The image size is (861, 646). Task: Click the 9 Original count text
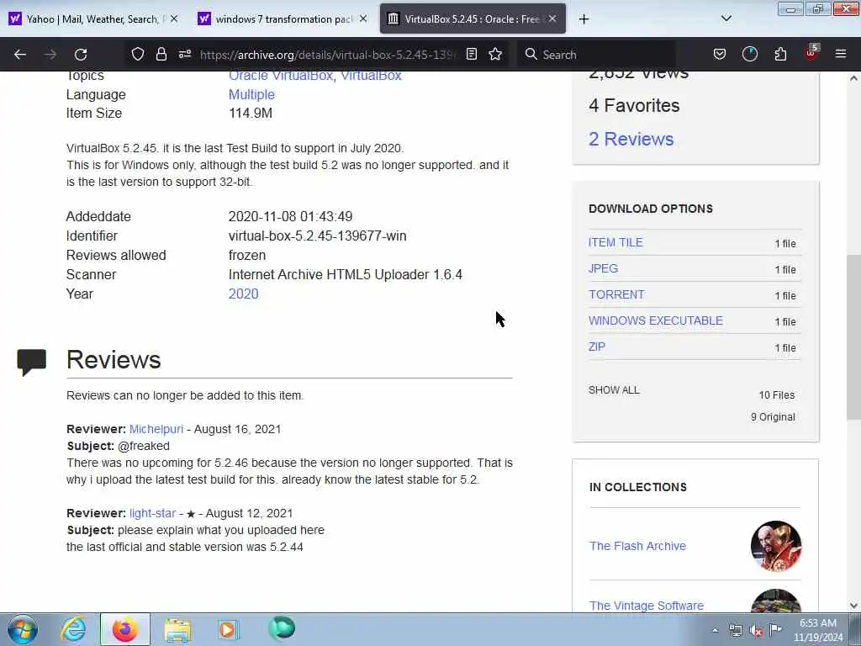click(773, 417)
